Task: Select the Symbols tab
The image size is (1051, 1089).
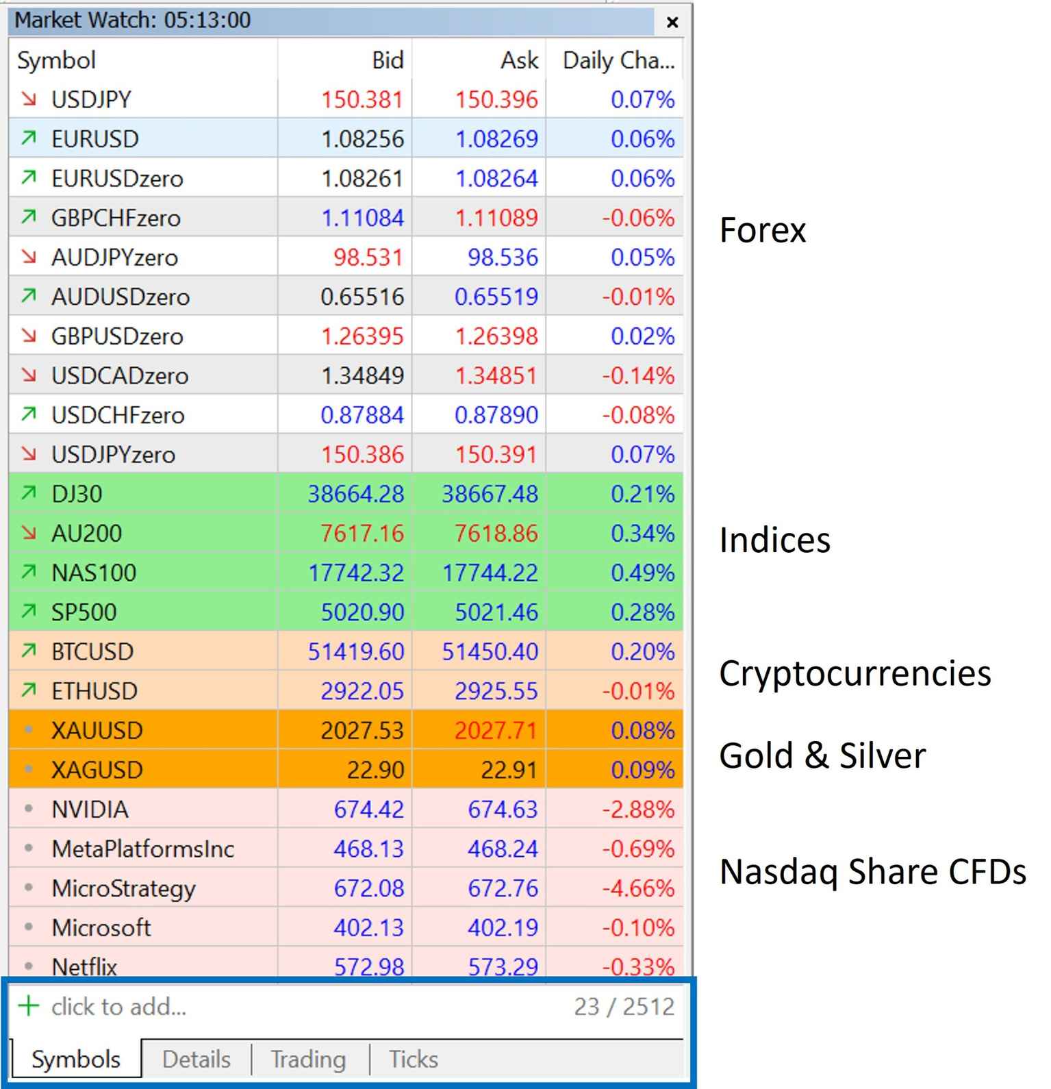Action: pos(76,1060)
